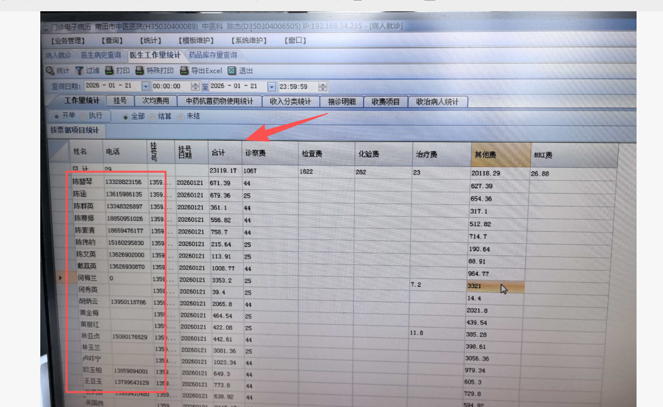Export the table with 导出Excel
Screen dimensions: 663x407
point(201,71)
